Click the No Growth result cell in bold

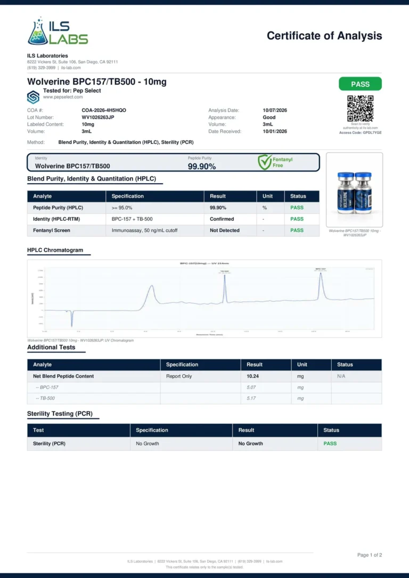coord(250,443)
